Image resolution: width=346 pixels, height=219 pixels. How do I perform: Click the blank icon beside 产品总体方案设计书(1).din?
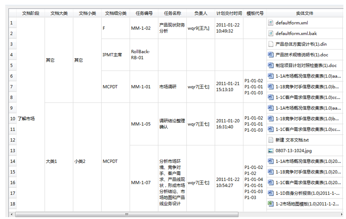coord(271,44)
